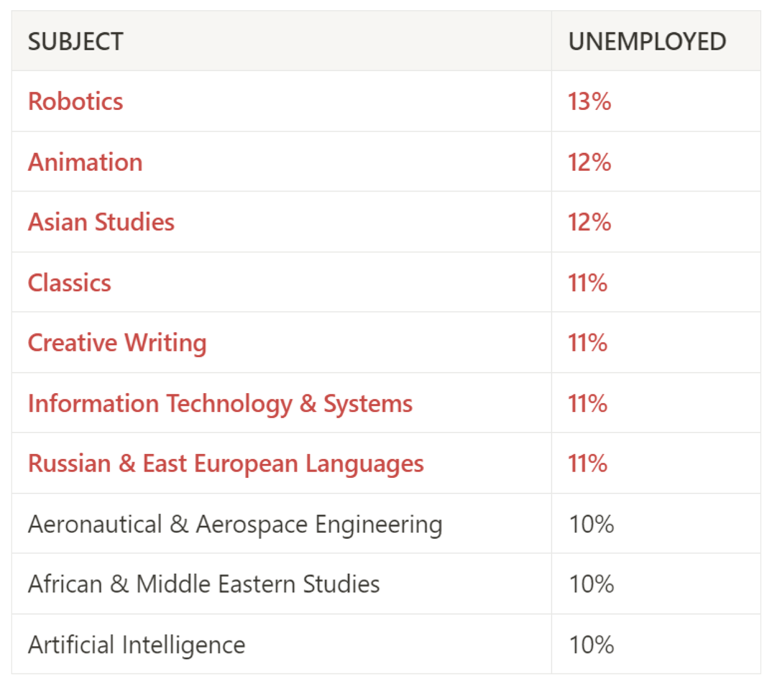Click the 12% value for Animation
The height and width of the screenshot is (687, 772).
click(x=589, y=162)
